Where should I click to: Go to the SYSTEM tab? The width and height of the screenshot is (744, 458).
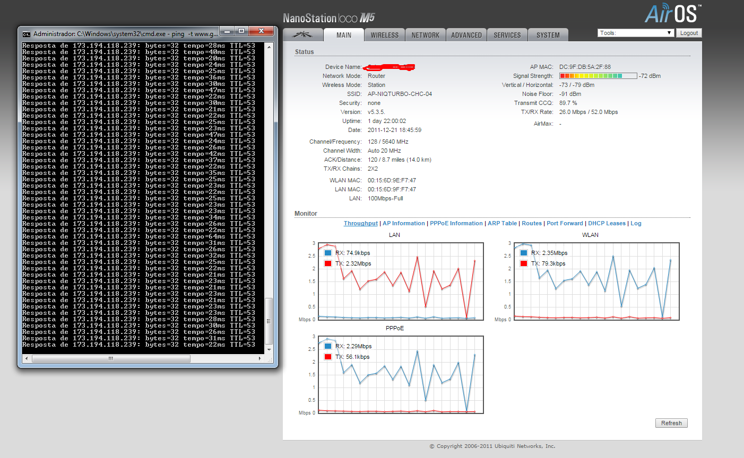pyautogui.click(x=548, y=35)
